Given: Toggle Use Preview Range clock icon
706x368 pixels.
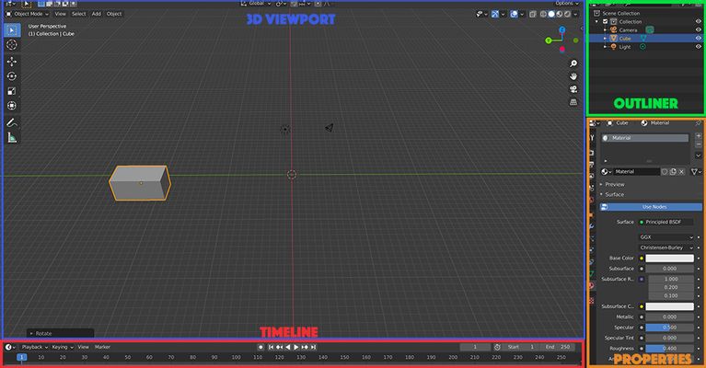Looking at the screenshot, I should coord(497,347).
